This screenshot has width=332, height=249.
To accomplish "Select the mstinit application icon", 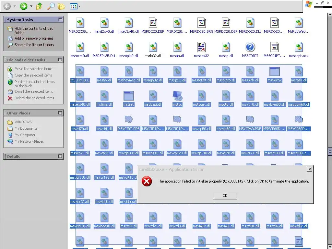I will click(128, 96).
